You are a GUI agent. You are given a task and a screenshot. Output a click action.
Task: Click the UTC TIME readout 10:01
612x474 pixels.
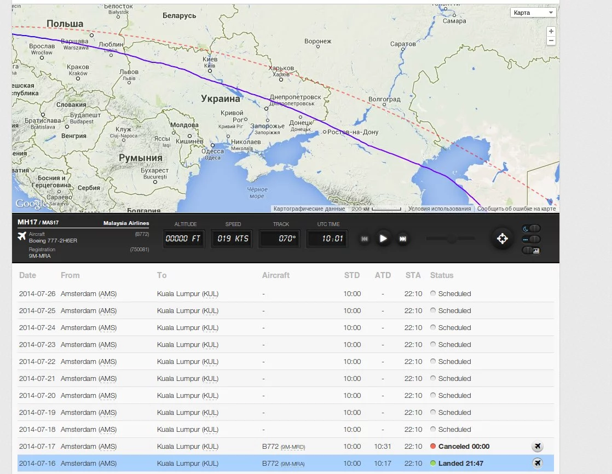coord(327,238)
